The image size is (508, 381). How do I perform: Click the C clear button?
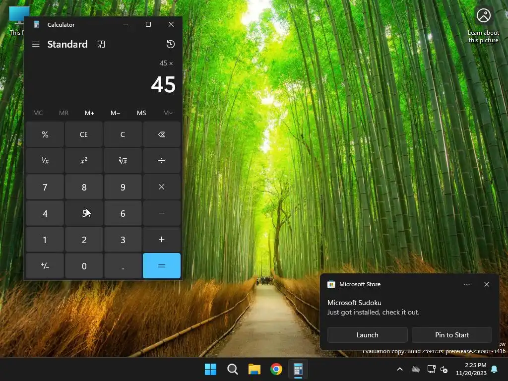[123, 134]
